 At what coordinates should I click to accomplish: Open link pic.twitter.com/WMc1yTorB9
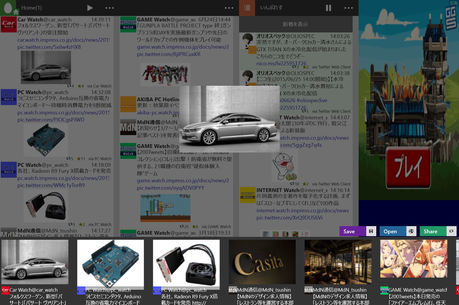[51, 185]
